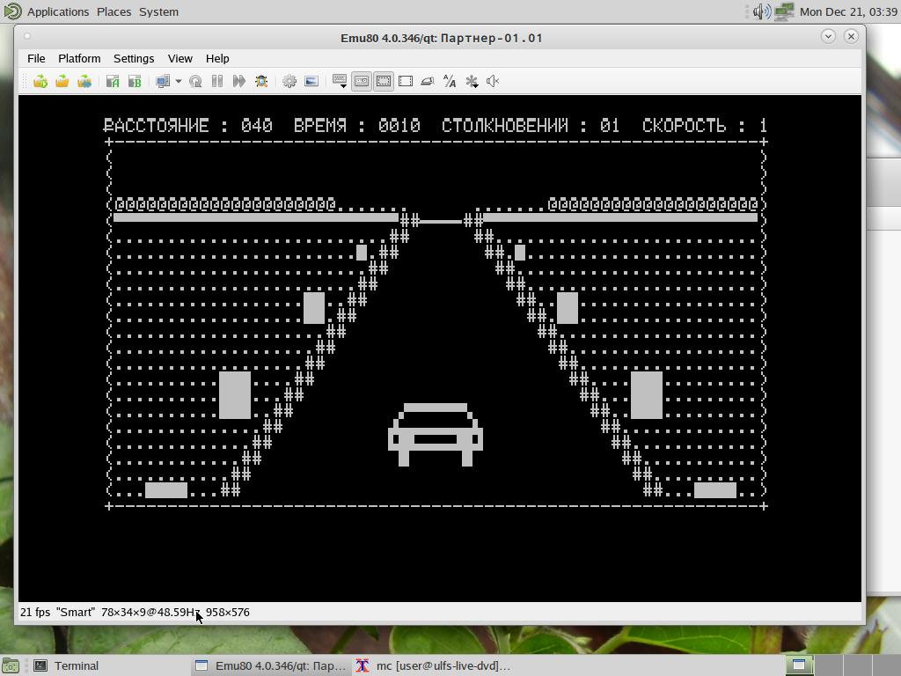Open the debugger bug icon
This screenshot has width=901, height=676.
(261, 81)
